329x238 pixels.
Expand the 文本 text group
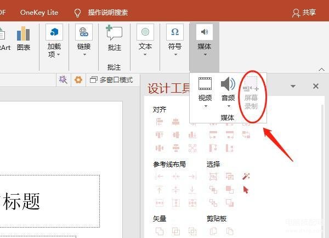coord(145,40)
